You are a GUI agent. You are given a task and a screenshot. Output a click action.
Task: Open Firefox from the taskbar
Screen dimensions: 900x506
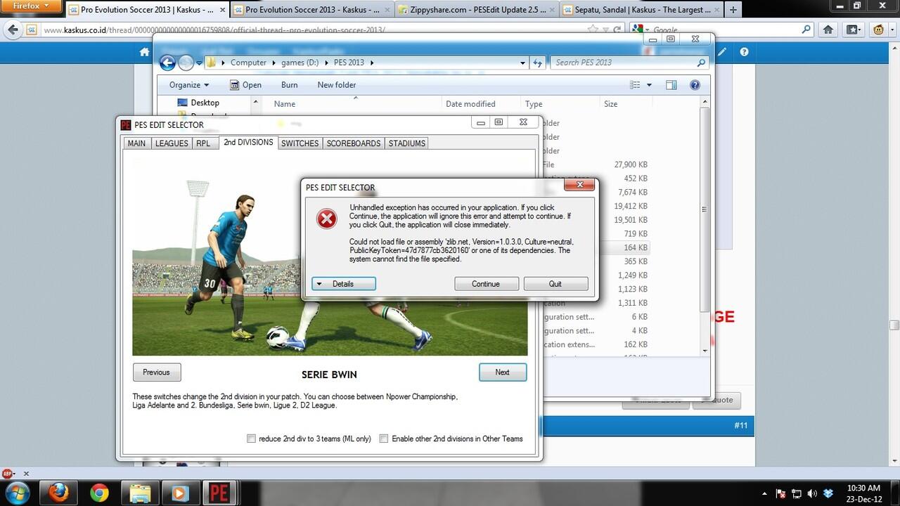point(59,493)
